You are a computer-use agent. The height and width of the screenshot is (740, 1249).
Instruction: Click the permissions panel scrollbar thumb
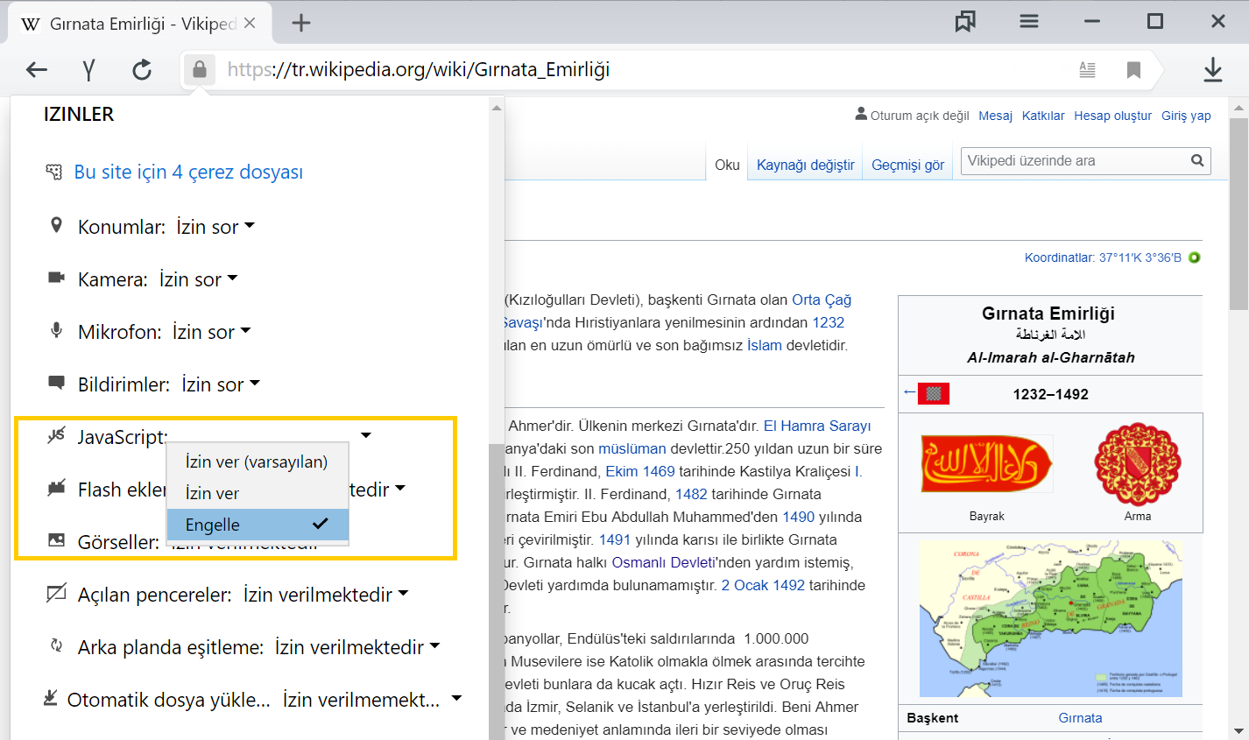pos(497,591)
